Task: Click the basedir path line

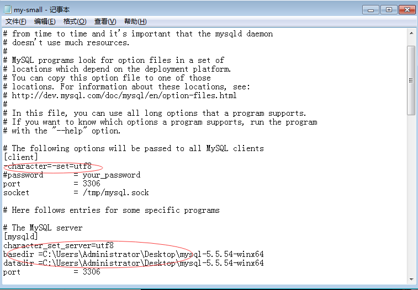Action: click(x=133, y=254)
